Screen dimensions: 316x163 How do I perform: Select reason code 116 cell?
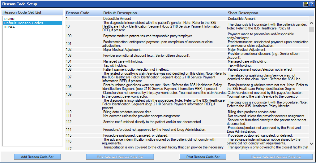[x=83, y=141]
